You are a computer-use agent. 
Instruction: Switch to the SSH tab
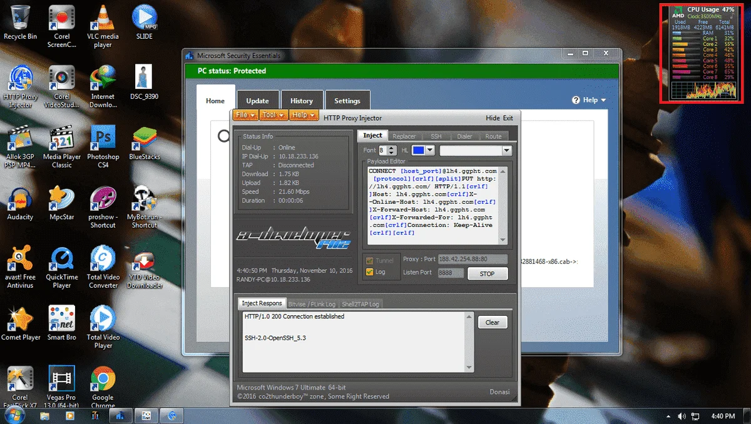pos(436,136)
